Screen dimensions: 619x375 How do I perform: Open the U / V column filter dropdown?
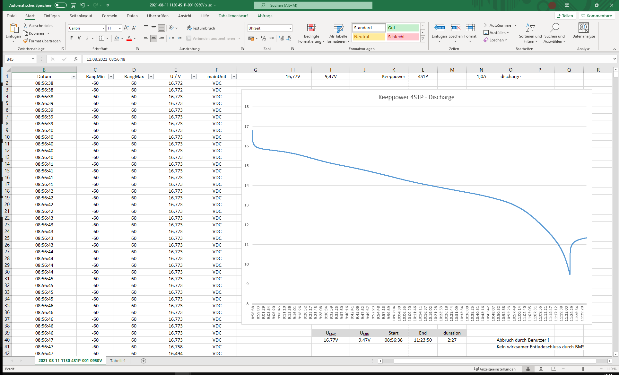pyautogui.click(x=194, y=76)
